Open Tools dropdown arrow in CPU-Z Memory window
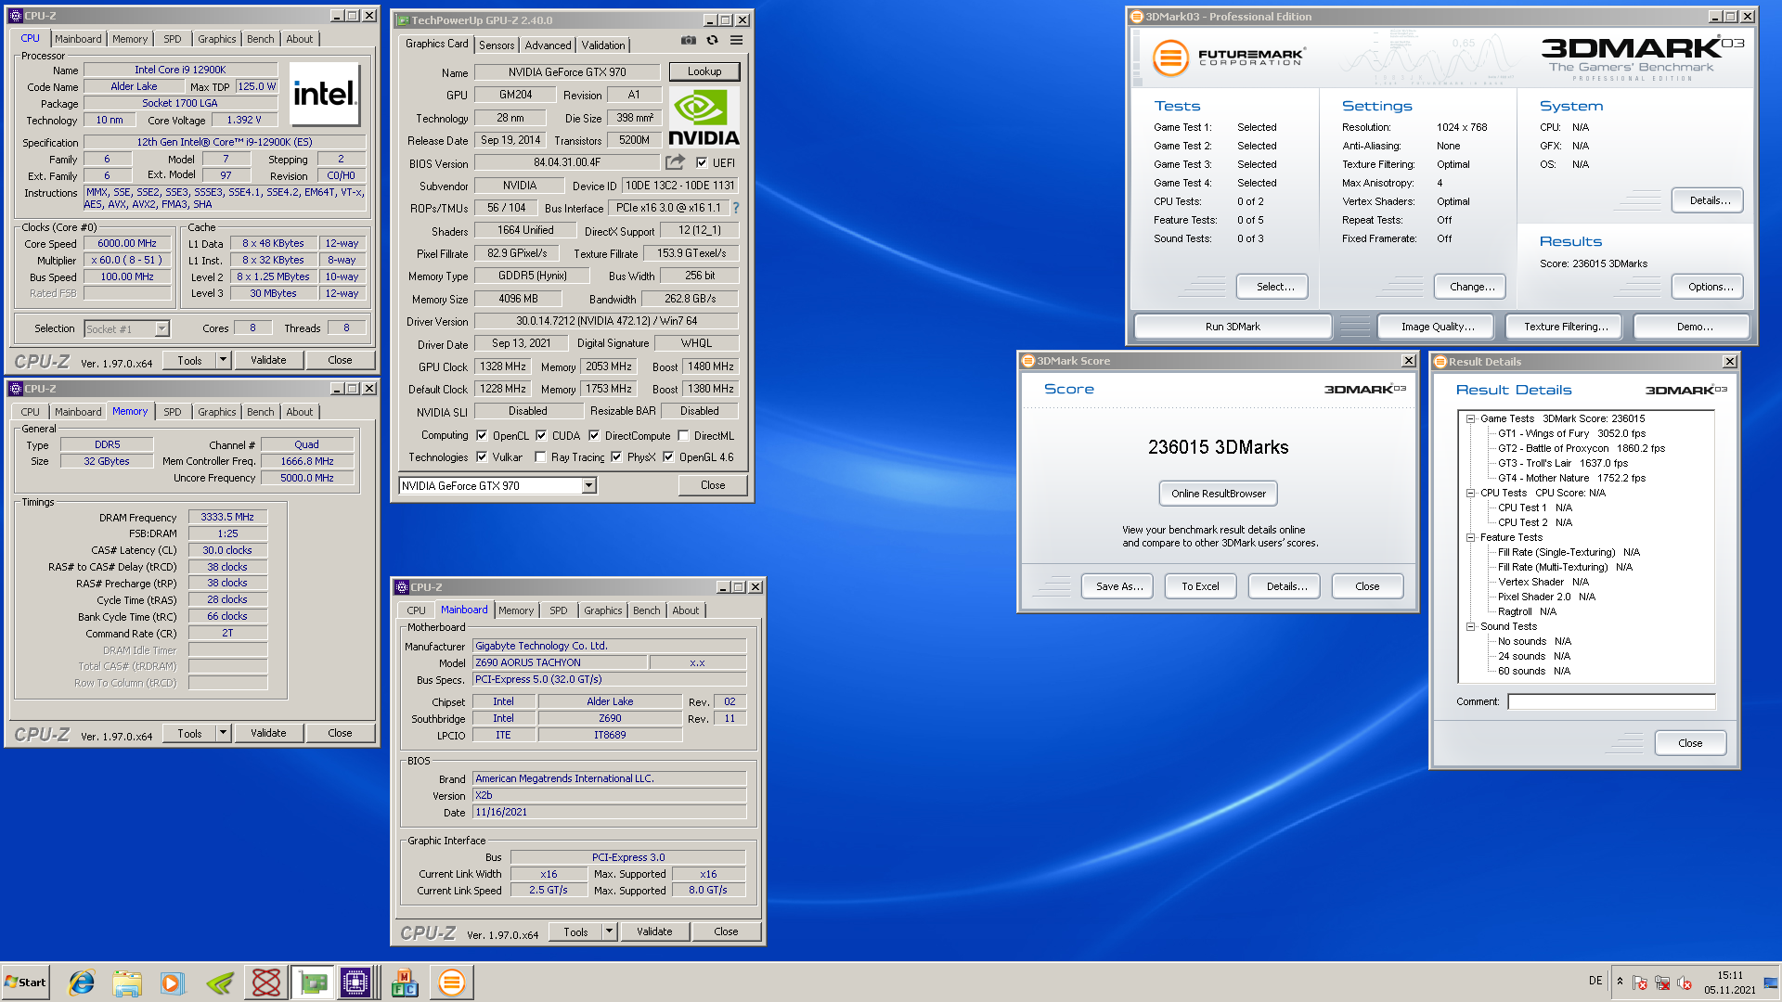The width and height of the screenshot is (1782, 1002). pyautogui.click(x=223, y=733)
